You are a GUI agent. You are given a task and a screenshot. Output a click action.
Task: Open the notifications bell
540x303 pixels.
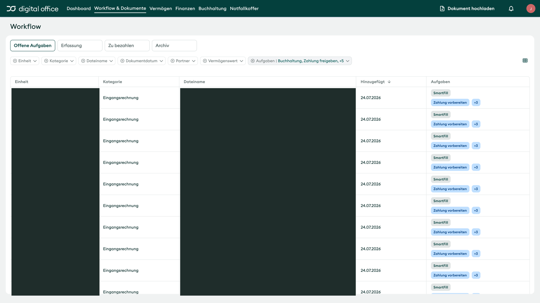pyautogui.click(x=511, y=9)
